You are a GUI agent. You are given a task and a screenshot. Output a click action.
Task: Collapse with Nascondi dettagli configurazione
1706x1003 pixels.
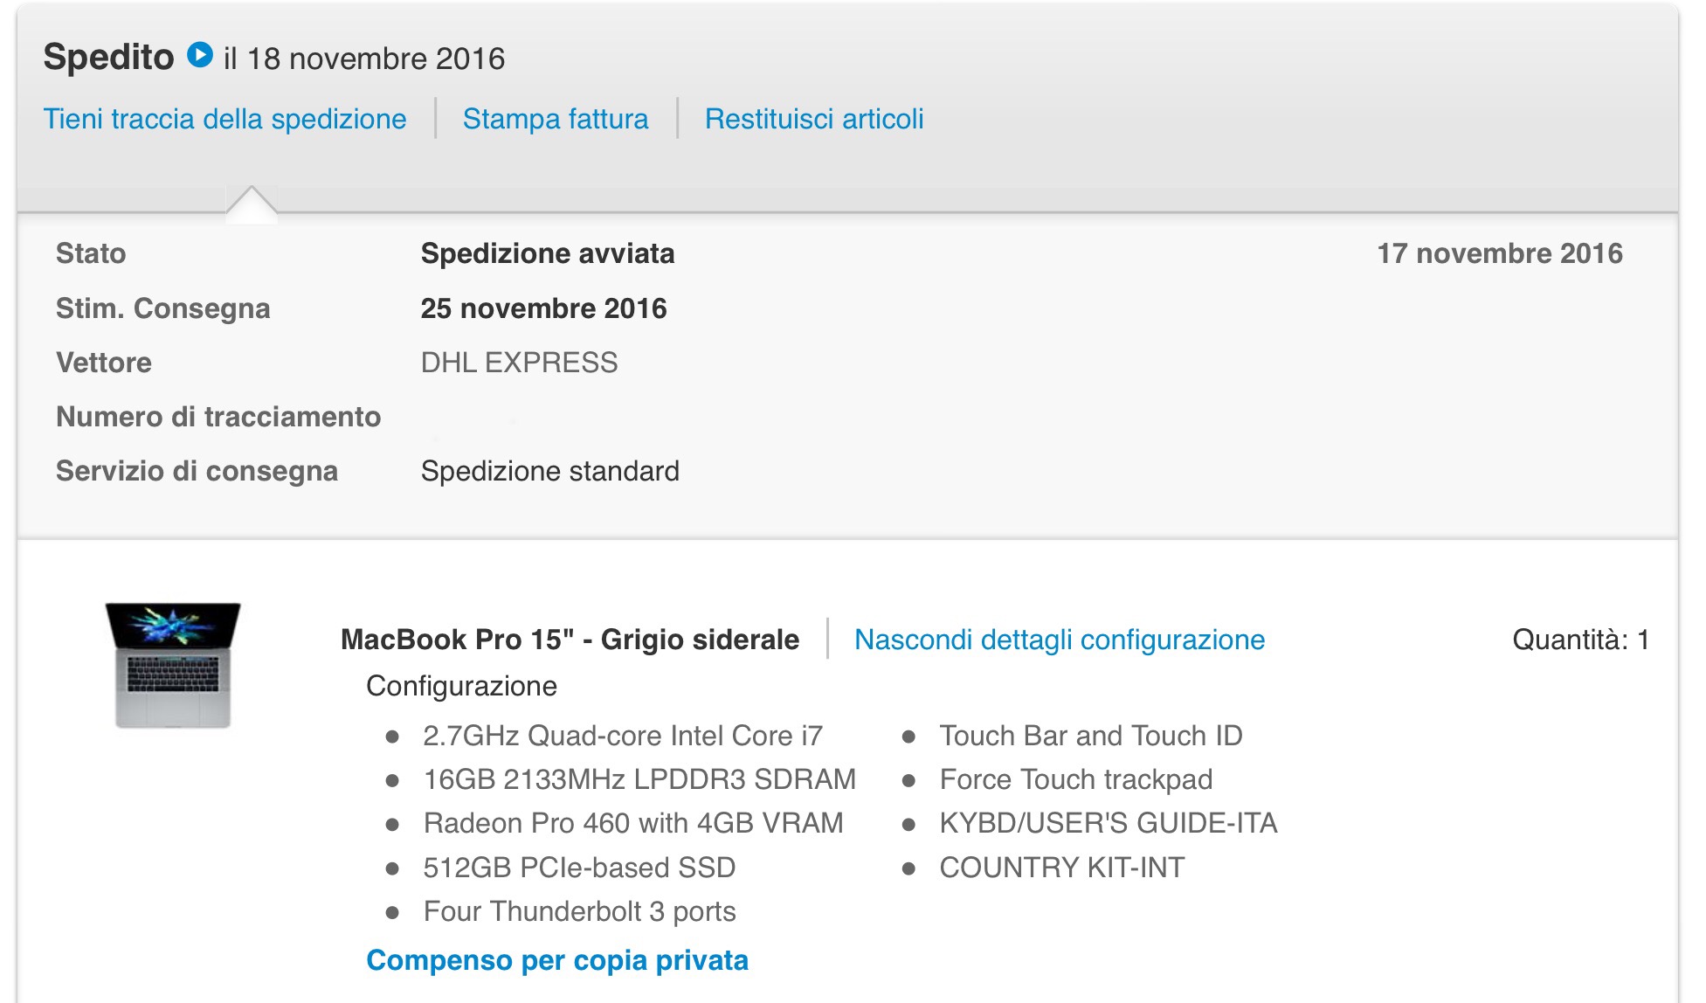pyautogui.click(x=1060, y=640)
